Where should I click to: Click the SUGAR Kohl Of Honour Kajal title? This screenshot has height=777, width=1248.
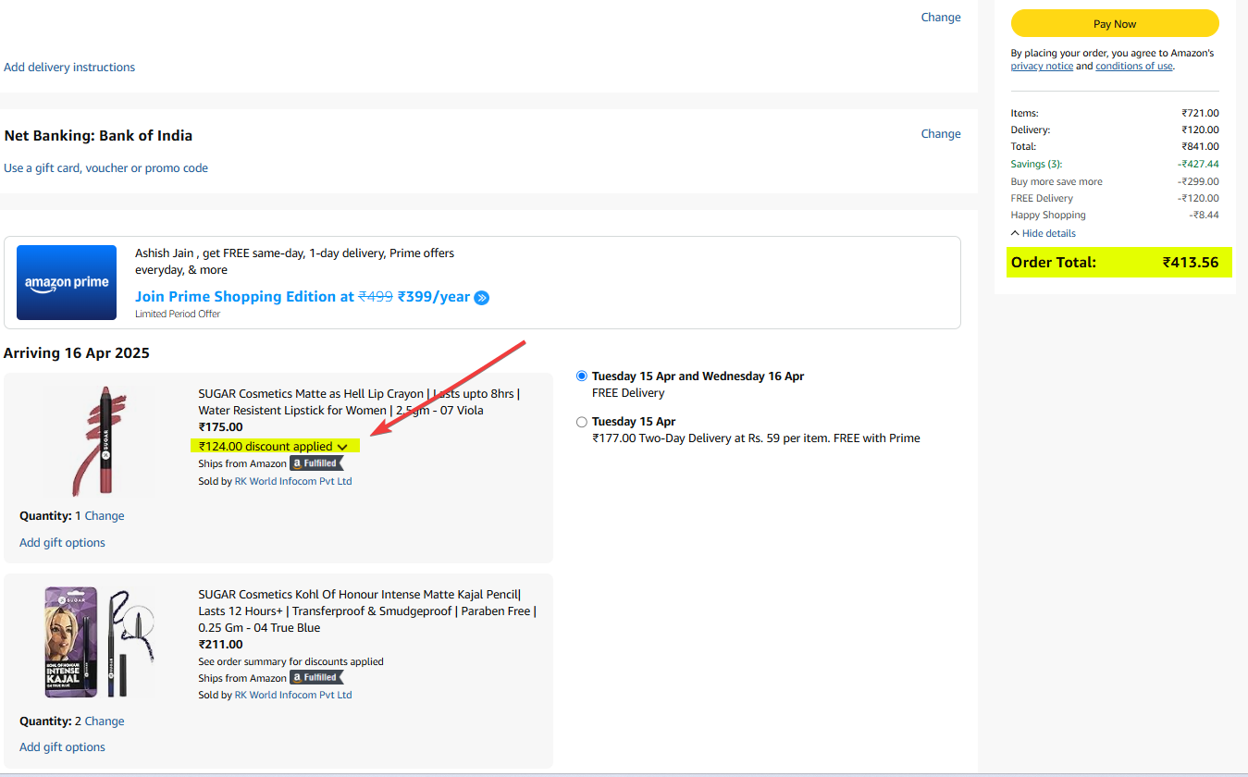(x=367, y=611)
